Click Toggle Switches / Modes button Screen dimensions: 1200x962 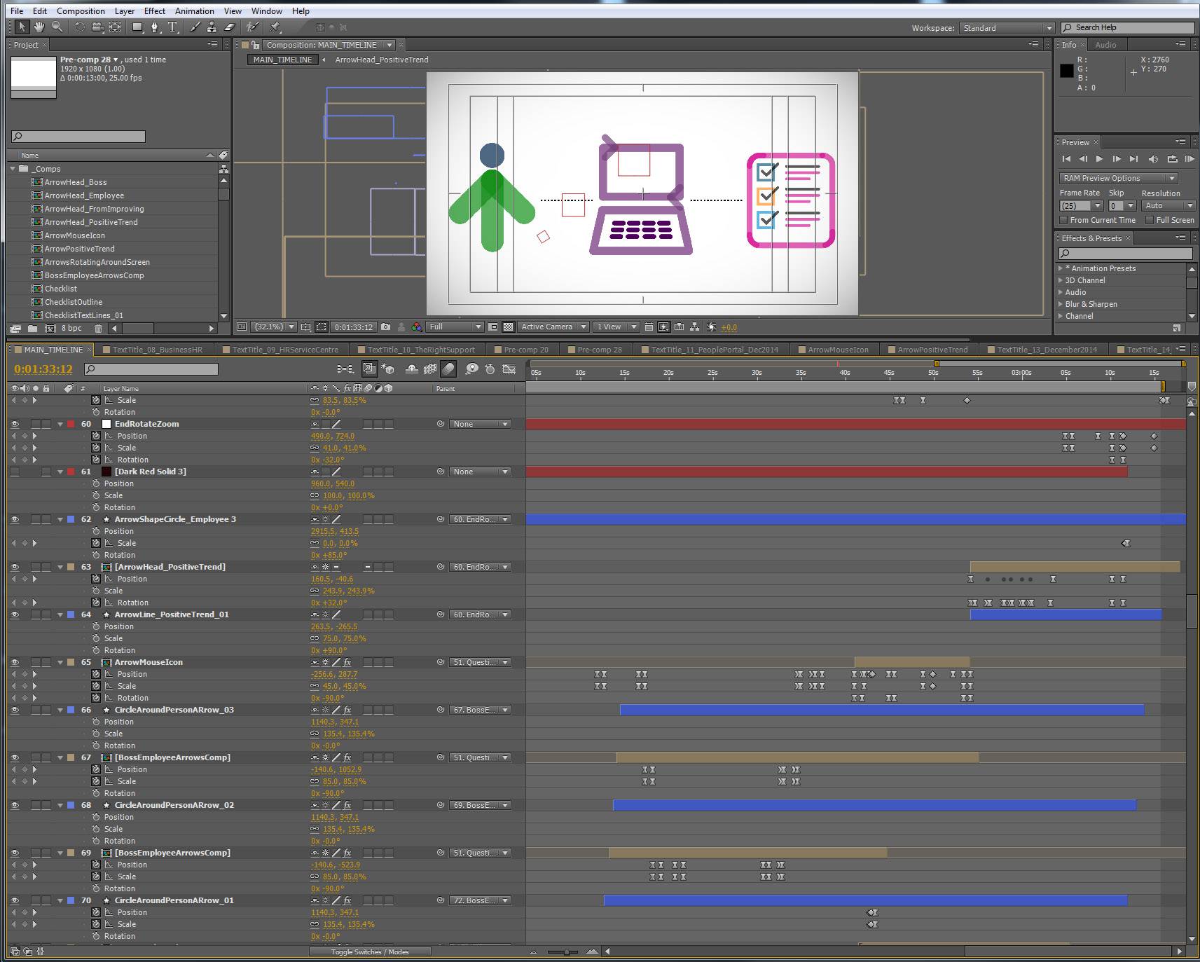click(x=370, y=951)
